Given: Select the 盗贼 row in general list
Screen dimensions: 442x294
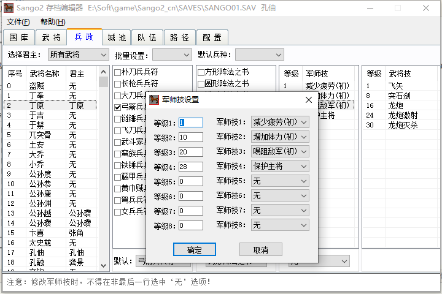Looking at the screenshot, I should [51, 86].
